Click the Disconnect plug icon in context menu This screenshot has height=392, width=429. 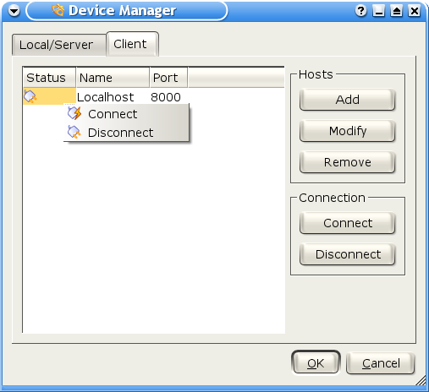[74, 132]
